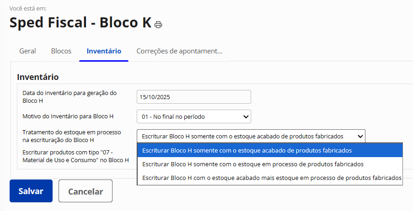Open the Motivo do Inventário dropdown
This screenshot has width=413, height=211.
193,116
